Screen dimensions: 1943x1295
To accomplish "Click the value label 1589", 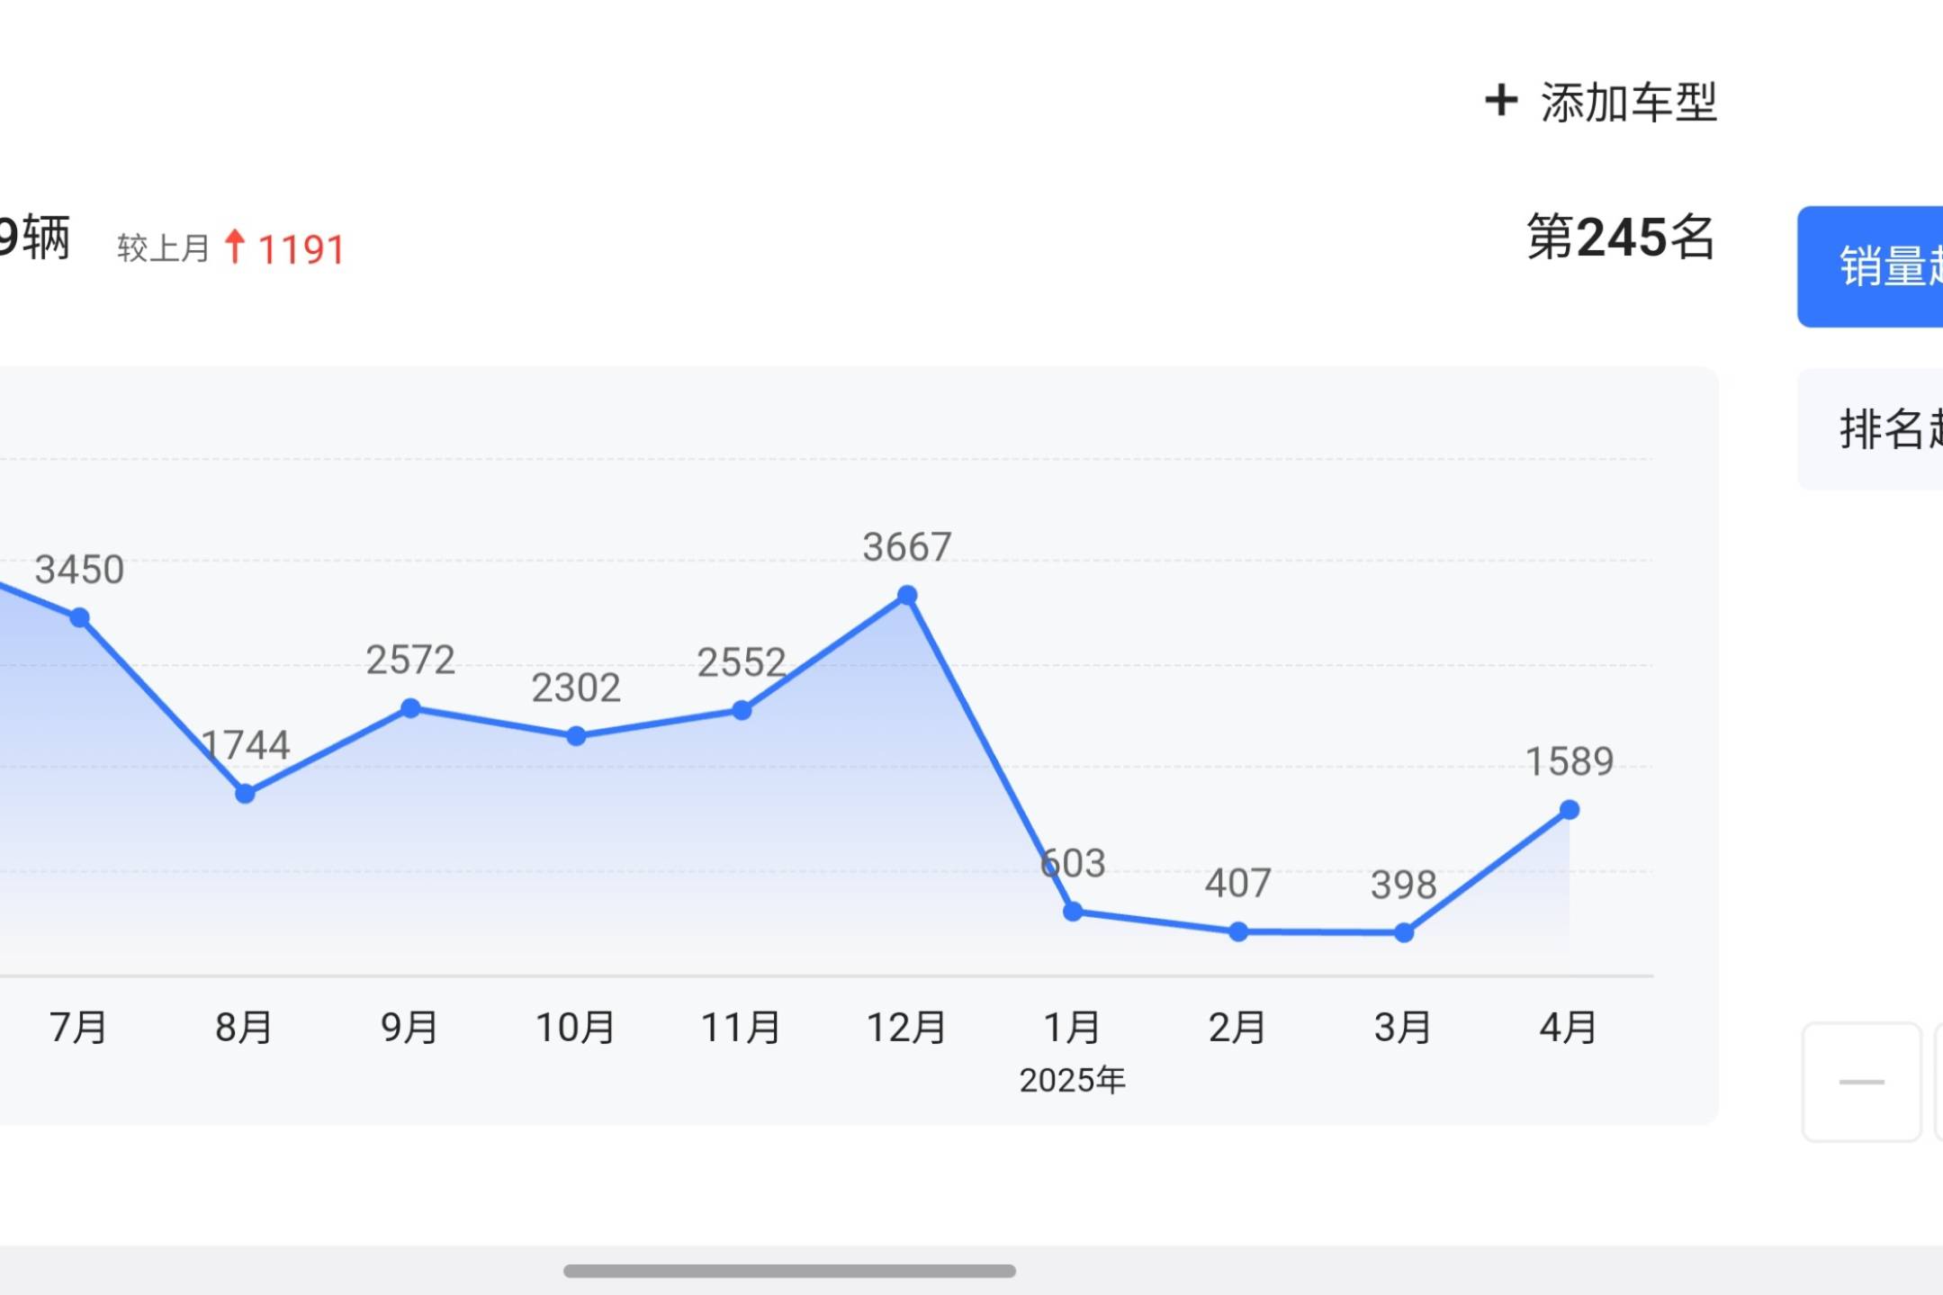I will click(x=1570, y=762).
